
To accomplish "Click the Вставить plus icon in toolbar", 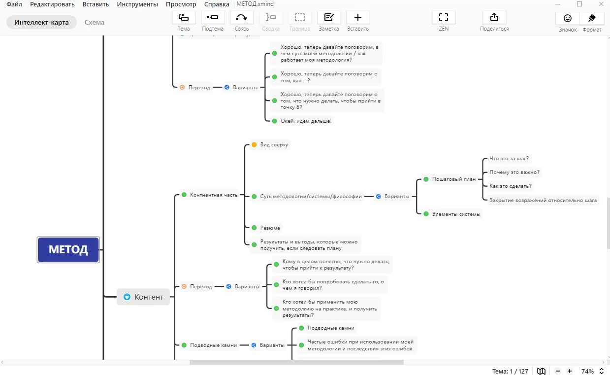I will point(358,18).
